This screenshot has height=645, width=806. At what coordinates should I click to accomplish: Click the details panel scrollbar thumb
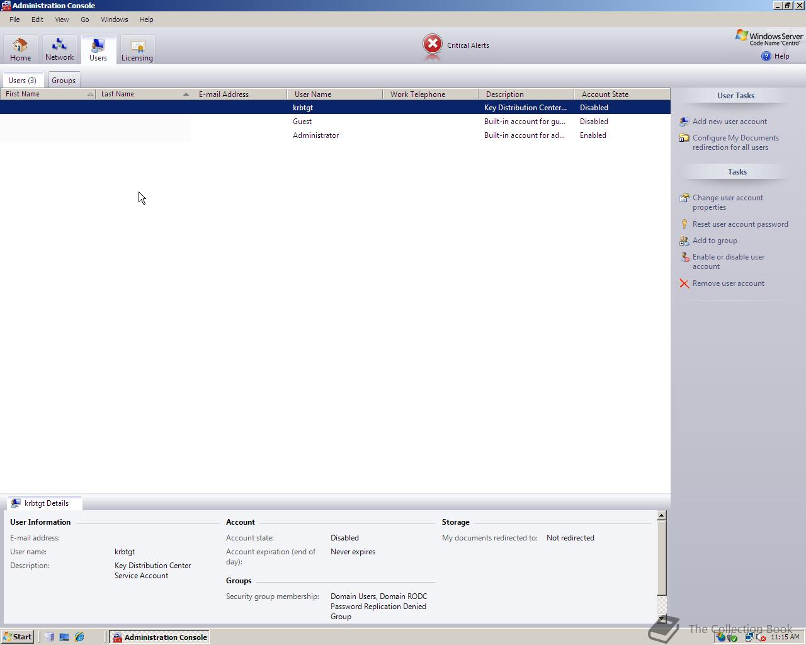coord(661,558)
